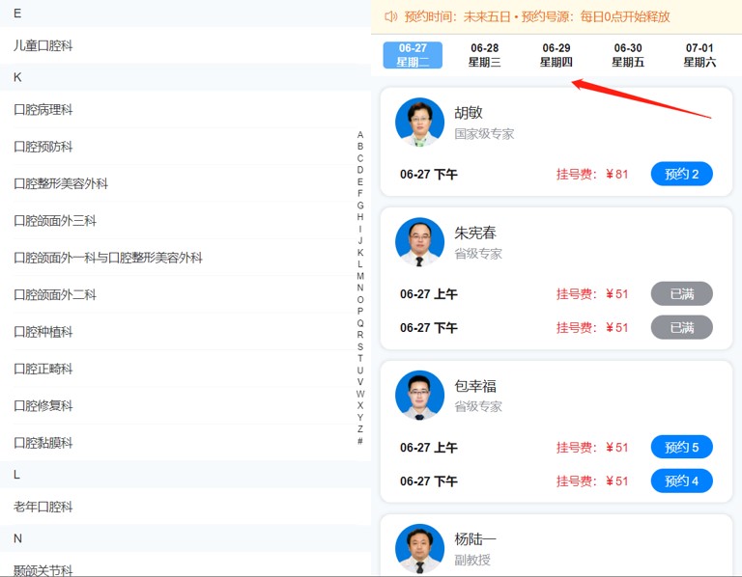
Task: Select department 口腔颌面外二科
Action: point(185,294)
